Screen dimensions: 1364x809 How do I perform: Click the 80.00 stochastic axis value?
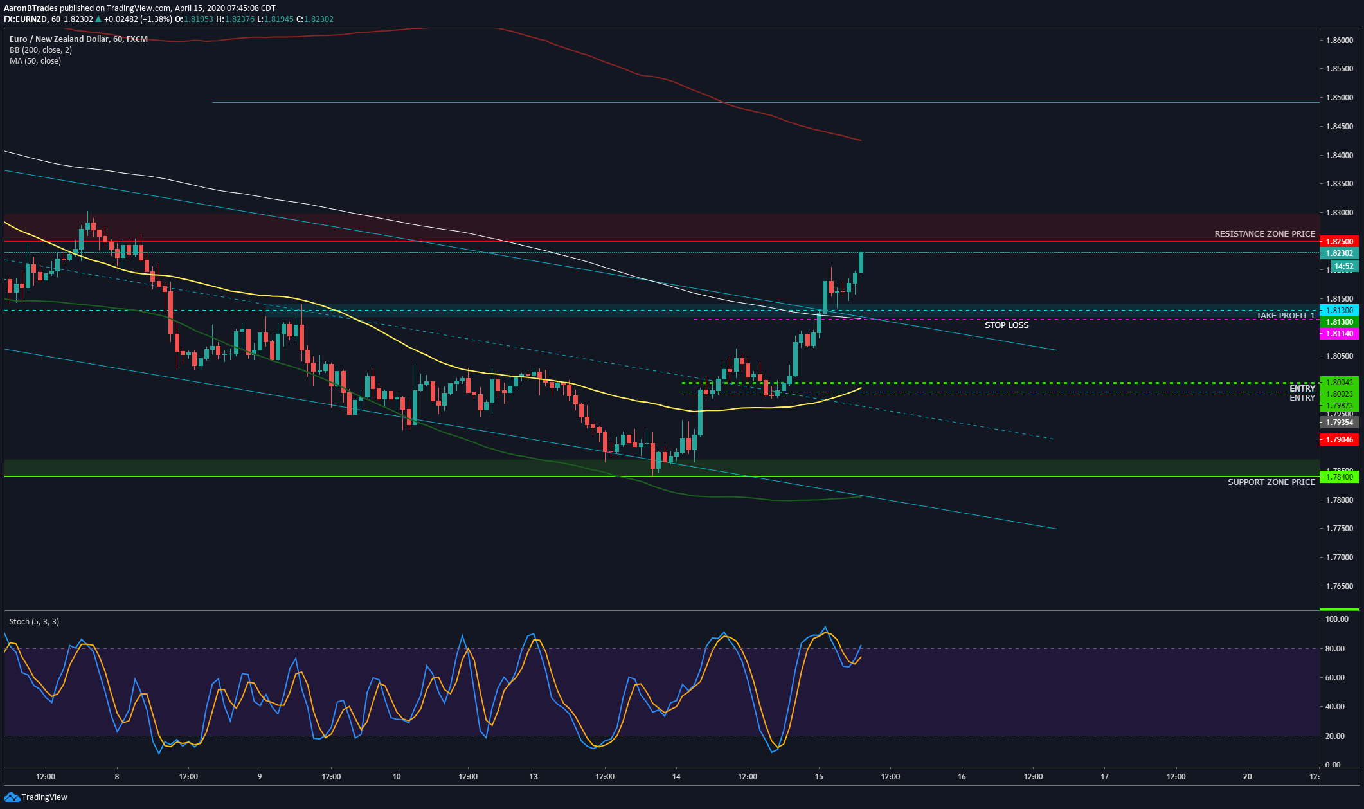(1335, 649)
